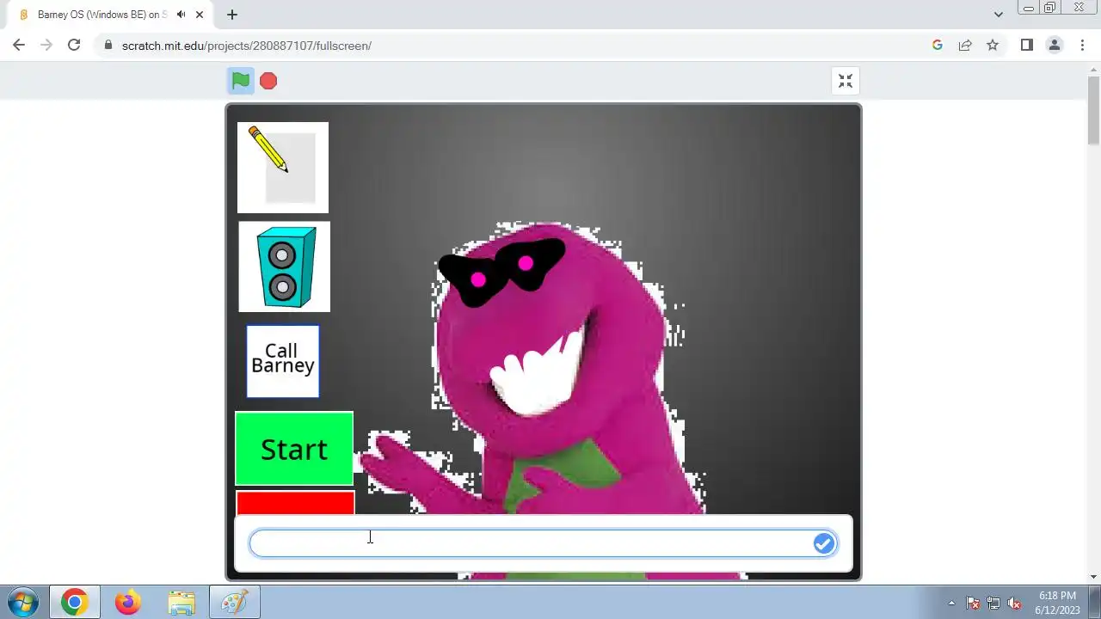Stop the project with the red stop button
The width and height of the screenshot is (1101, 619).
(x=268, y=81)
